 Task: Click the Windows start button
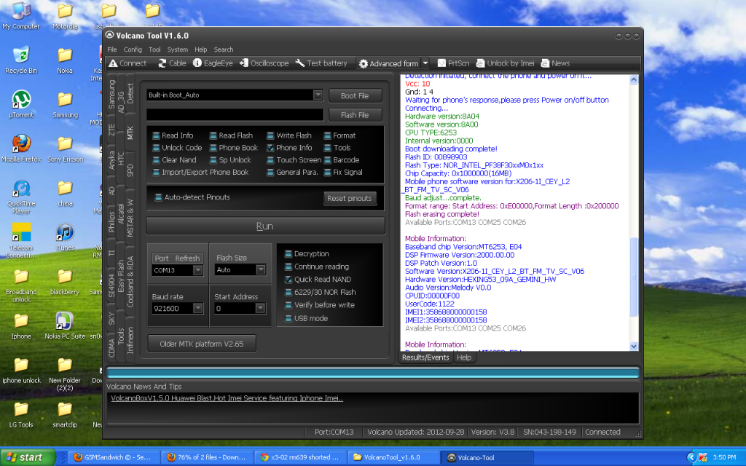click(x=27, y=457)
